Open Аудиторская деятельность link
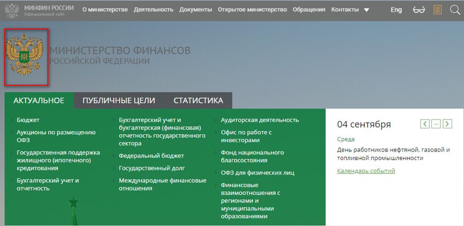 [260, 120]
